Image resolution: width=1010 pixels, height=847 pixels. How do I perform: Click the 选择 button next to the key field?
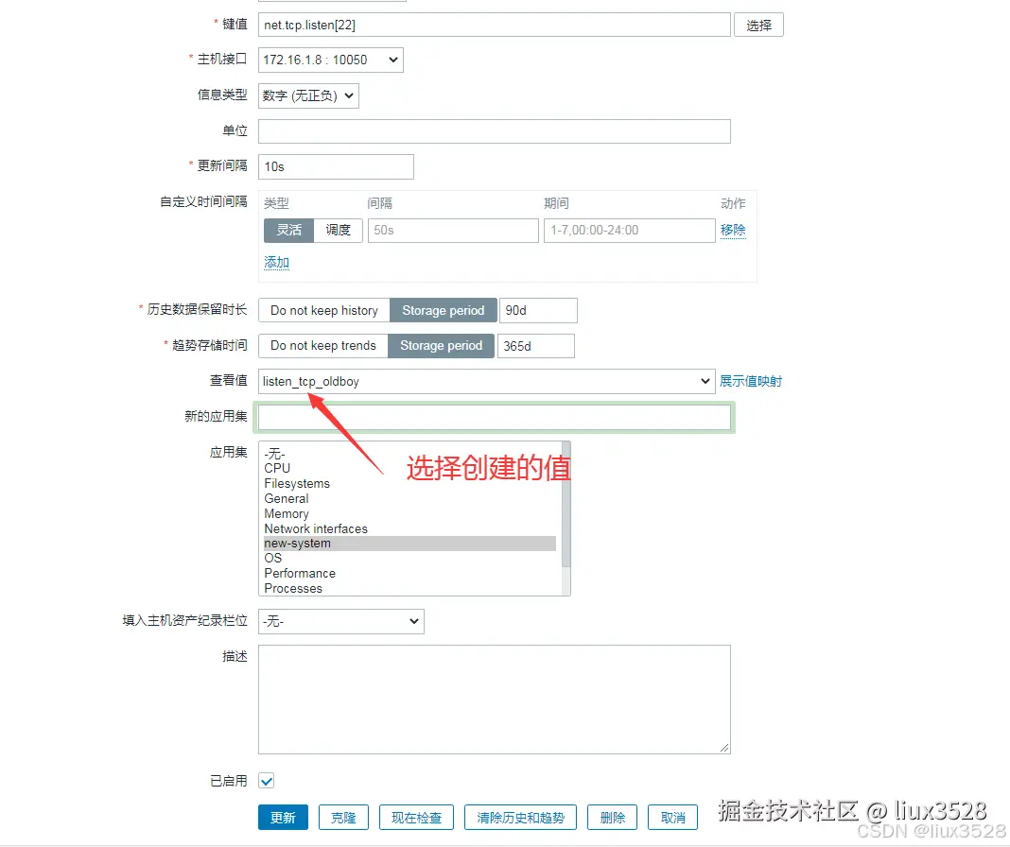pos(758,24)
